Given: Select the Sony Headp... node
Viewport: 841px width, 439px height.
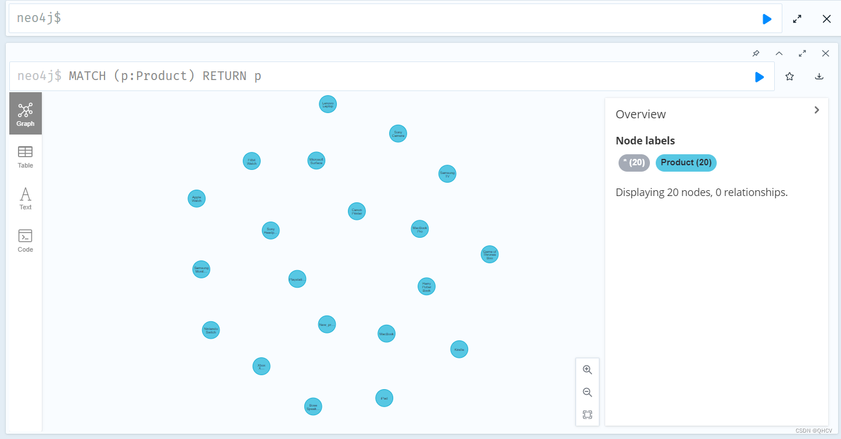Looking at the screenshot, I should click(271, 230).
